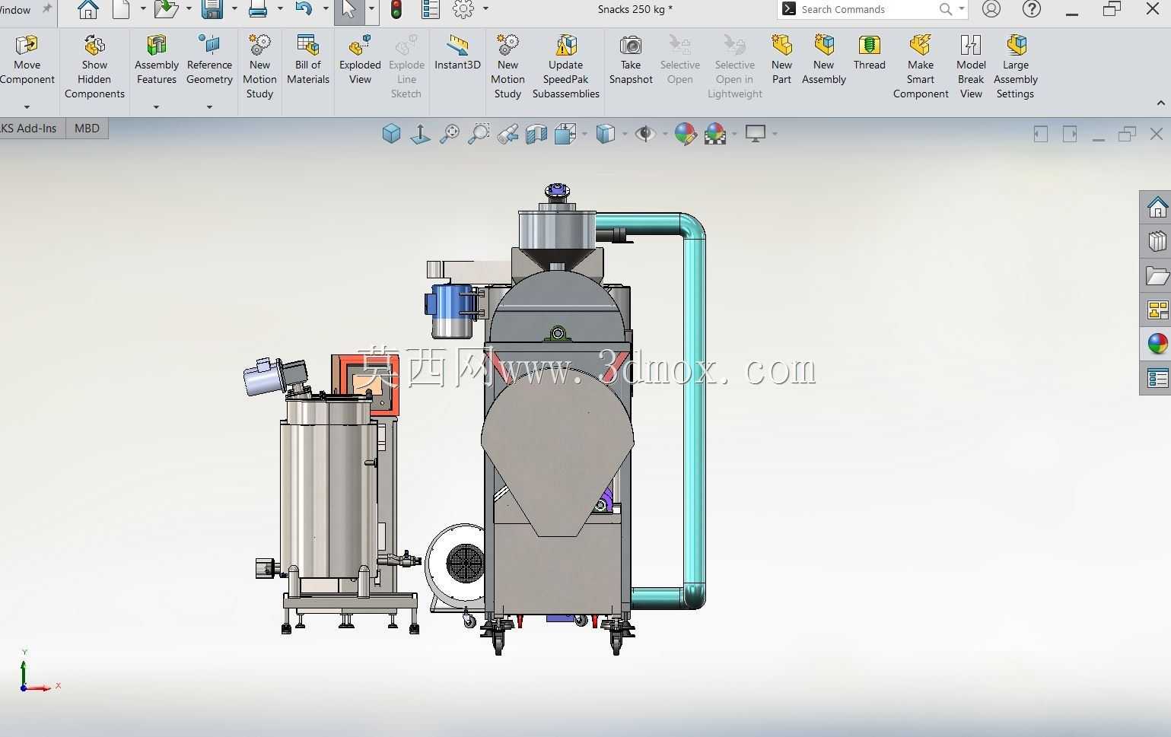This screenshot has height=737, width=1171.
Task: Print the document with the Print icon
Action: pos(258,9)
